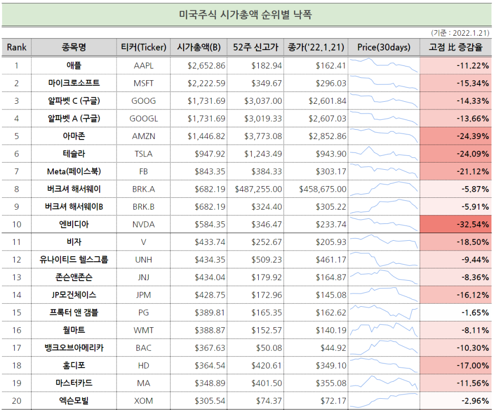Click the 52-week high '$487,255.00'
This screenshot has height=410, width=494.
click(258, 189)
